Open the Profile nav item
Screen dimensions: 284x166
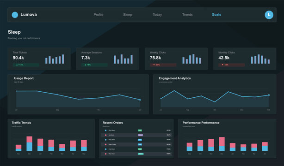99,15
